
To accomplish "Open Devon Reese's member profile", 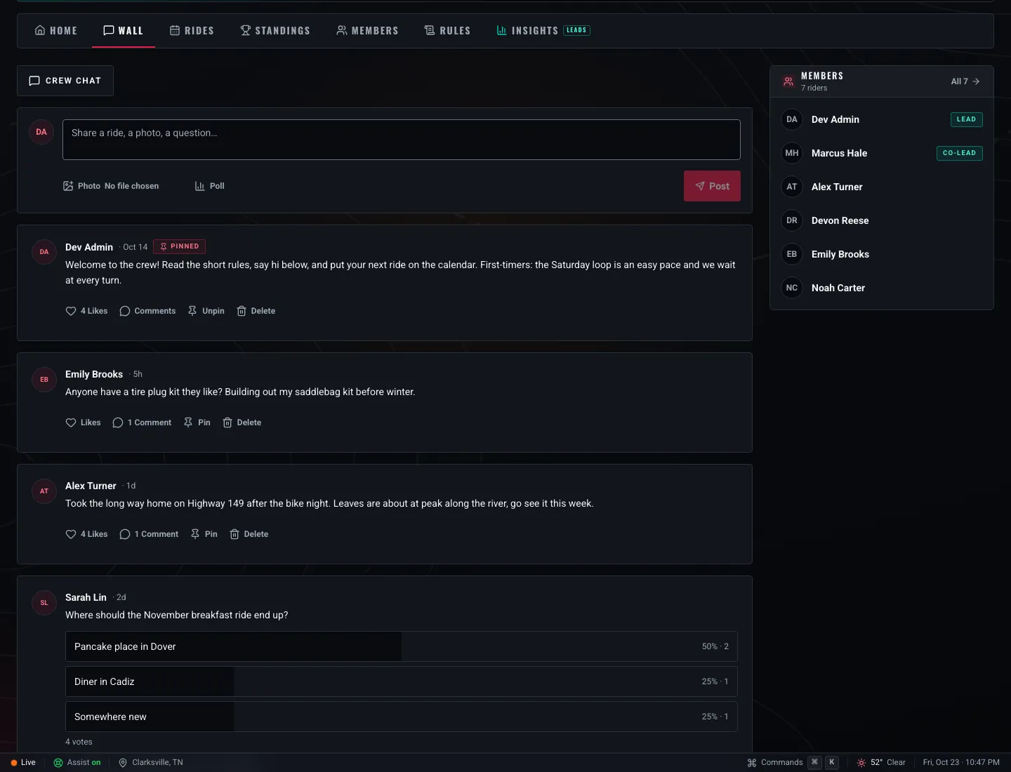I will (882, 220).
